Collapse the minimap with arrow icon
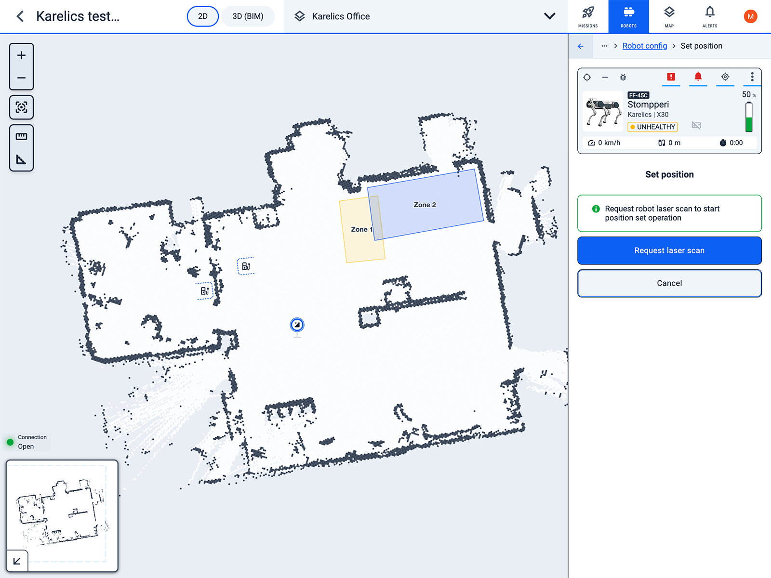The image size is (771, 578). pyautogui.click(x=17, y=561)
